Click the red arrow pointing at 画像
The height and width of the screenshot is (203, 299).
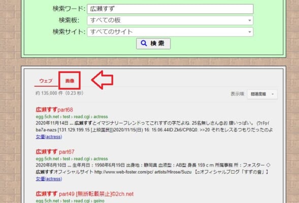[102, 80]
